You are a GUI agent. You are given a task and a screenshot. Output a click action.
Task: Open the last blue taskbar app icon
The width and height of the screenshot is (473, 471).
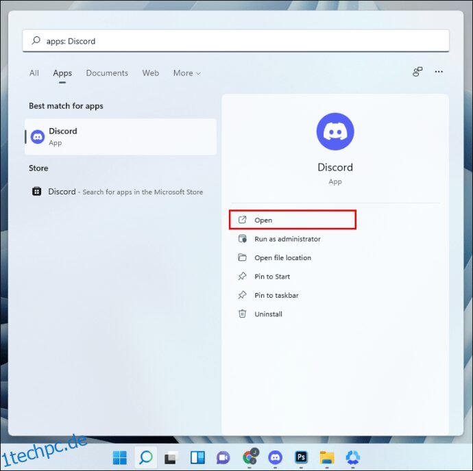[352, 457]
